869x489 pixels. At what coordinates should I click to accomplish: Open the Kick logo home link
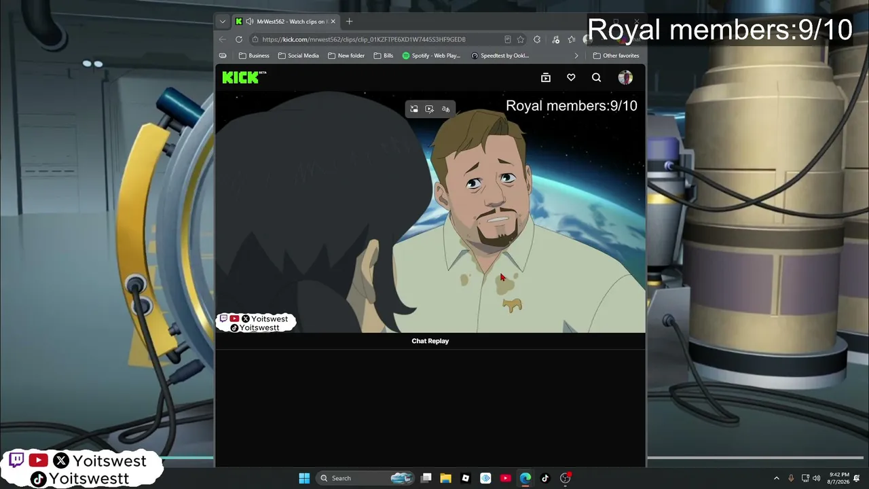point(244,77)
